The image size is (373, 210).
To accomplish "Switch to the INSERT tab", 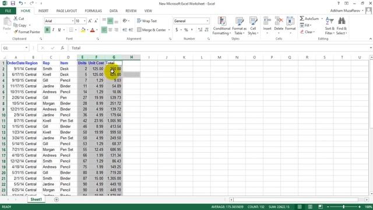I will point(43,11).
